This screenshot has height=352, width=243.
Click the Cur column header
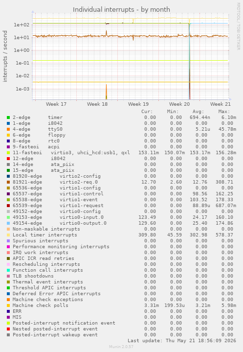[147, 112]
